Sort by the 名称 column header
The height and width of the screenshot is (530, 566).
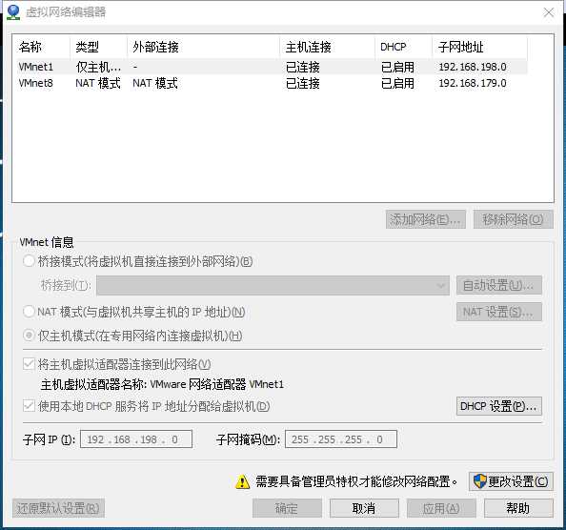(41, 47)
